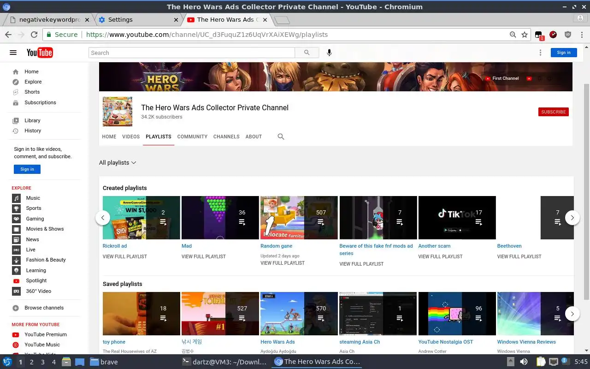Search within the channel using the magnifier icon
Image resolution: width=590 pixels, height=369 pixels.
pos(281,137)
